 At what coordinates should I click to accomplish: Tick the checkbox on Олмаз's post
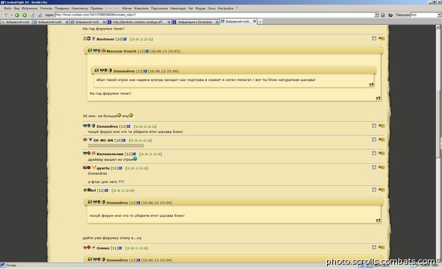click(x=374, y=248)
